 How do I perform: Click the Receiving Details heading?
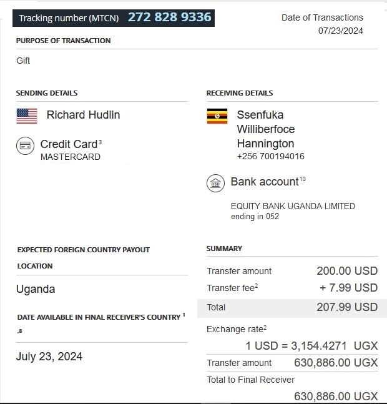240,93
